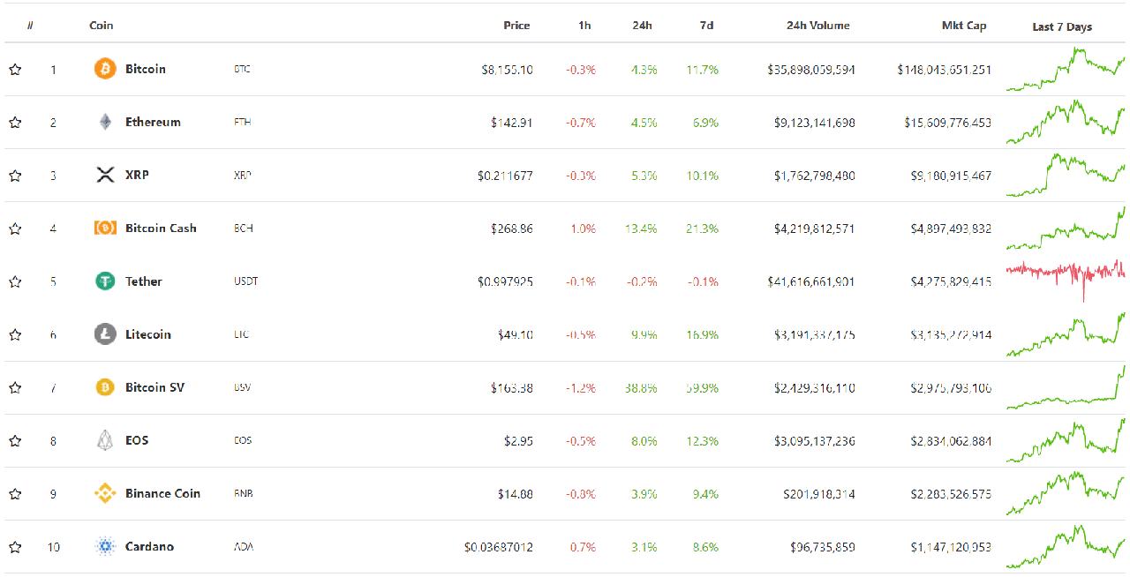Viewport: 1130px width, 577px height.
Task: Click Cardano's 24h volume $96,735,859
Action: 822,547
